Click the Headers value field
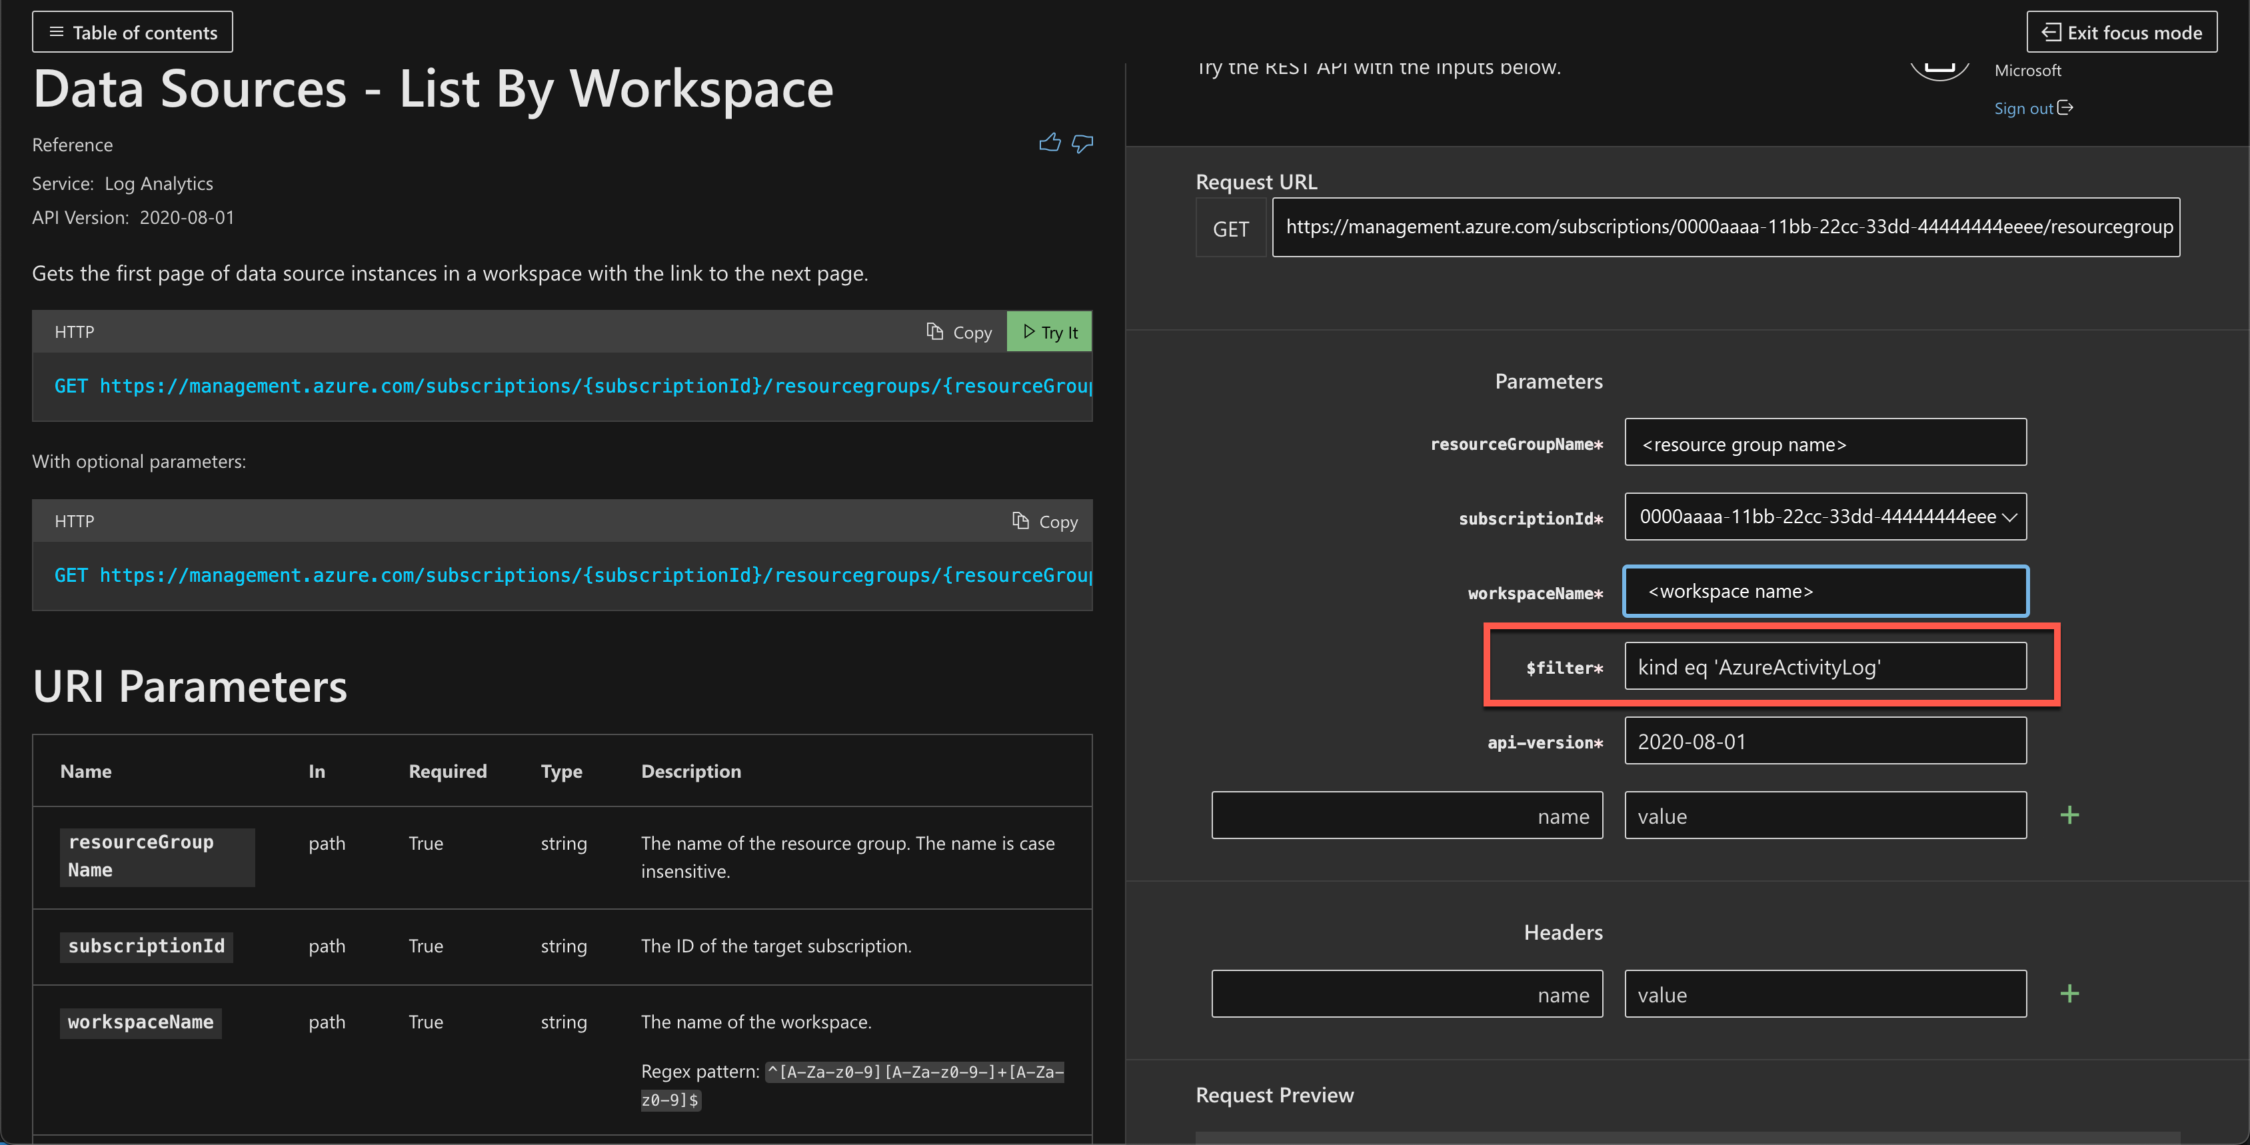Screen dimensions: 2250x1145 pos(1825,994)
